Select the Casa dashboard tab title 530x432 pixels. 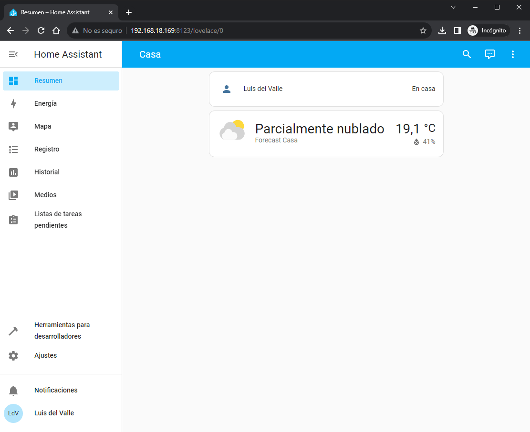pyautogui.click(x=150, y=54)
